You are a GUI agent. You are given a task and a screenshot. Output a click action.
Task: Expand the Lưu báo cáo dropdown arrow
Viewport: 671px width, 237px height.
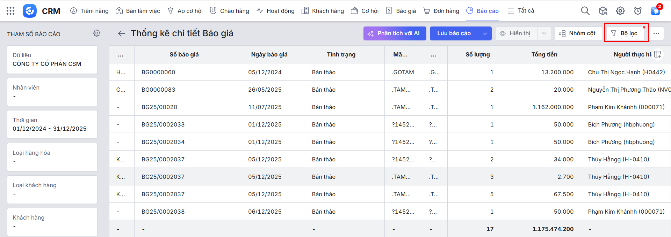[x=485, y=33]
